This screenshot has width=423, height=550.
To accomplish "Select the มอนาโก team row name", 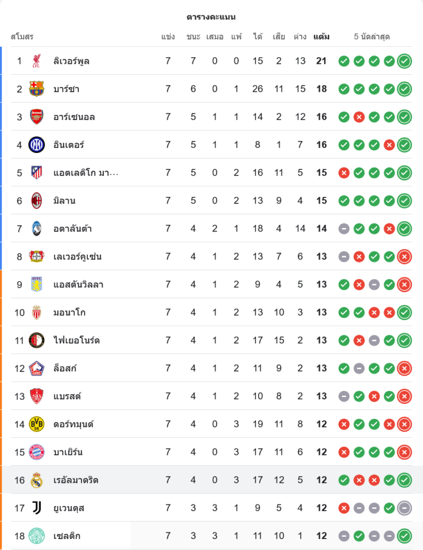I will (x=69, y=312).
